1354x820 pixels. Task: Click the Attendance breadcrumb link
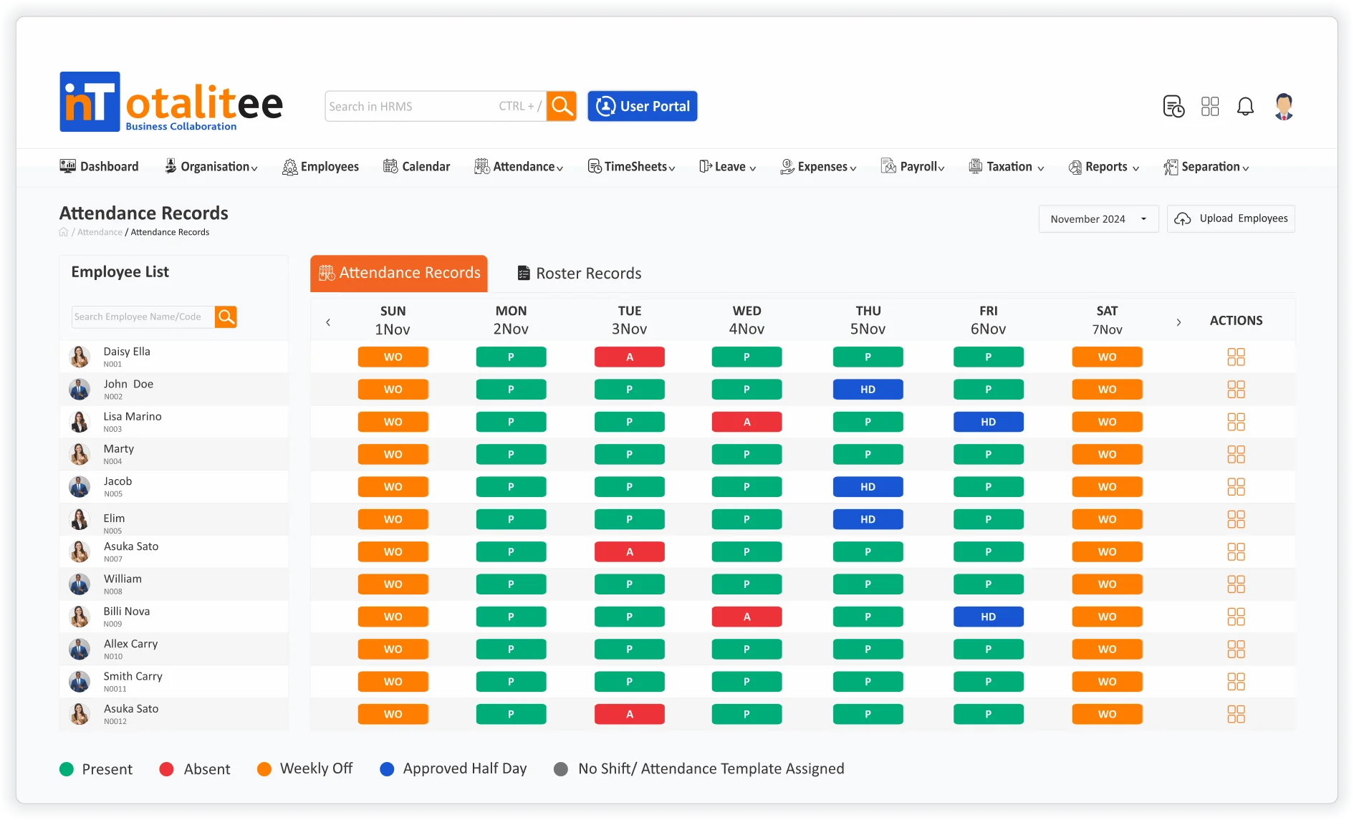[99, 231]
